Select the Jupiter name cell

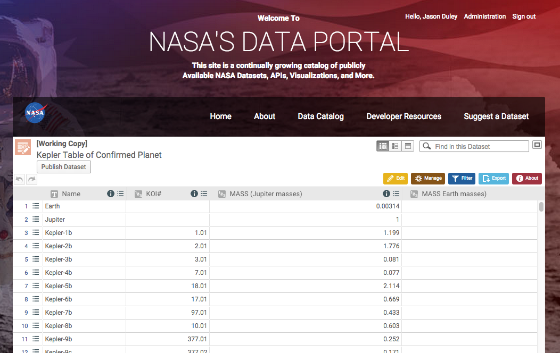coord(84,219)
